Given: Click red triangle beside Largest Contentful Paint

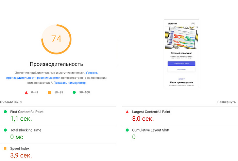Looking at the screenshot, I should coord(127,112).
